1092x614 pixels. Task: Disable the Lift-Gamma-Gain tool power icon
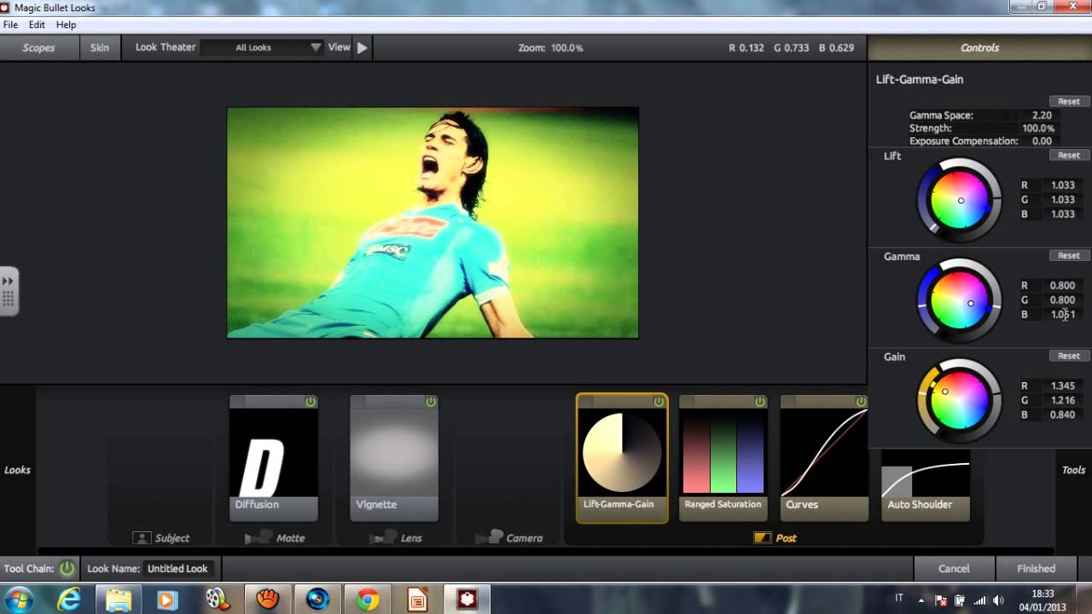tap(659, 402)
